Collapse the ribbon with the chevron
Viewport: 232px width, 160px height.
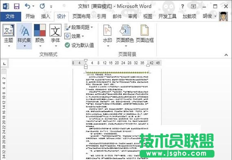[226, 55]
